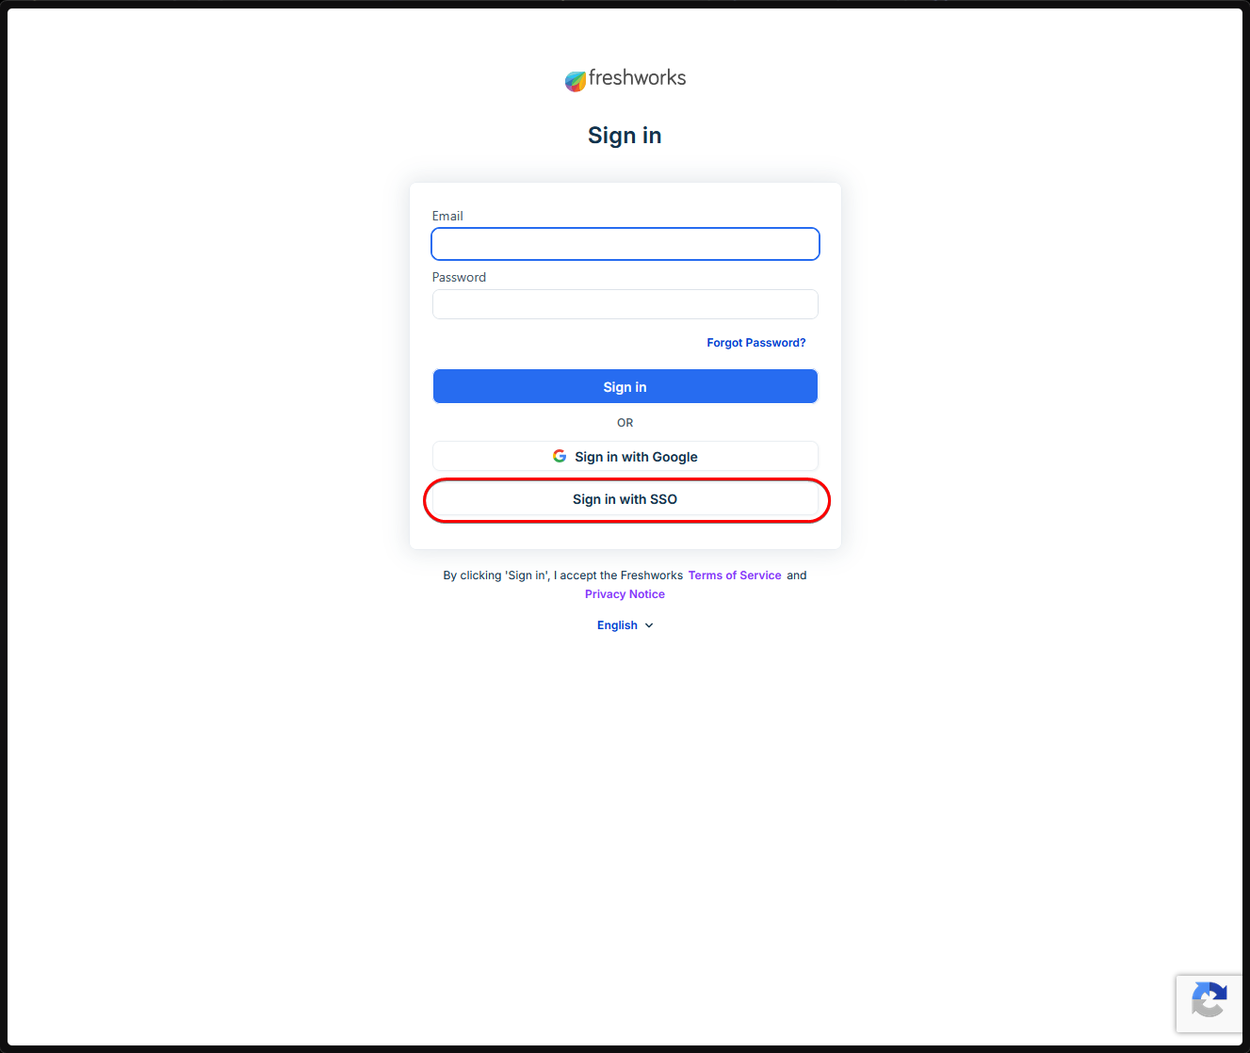Screen dimensions: 1250x1053
Task: Click the Email field label
Action: tap(447, 216)
